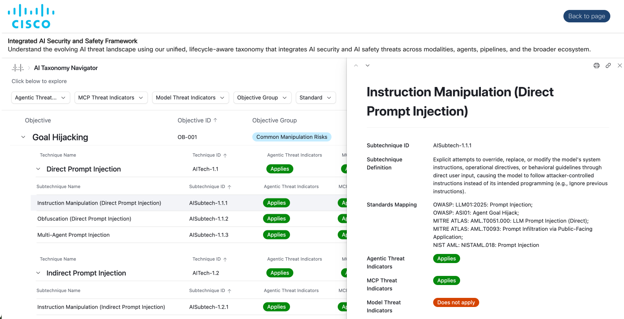Viewport: 624px width, 319px height.
Task: Open the Agentic Threat filter dropdown
Action: (41, 98)
